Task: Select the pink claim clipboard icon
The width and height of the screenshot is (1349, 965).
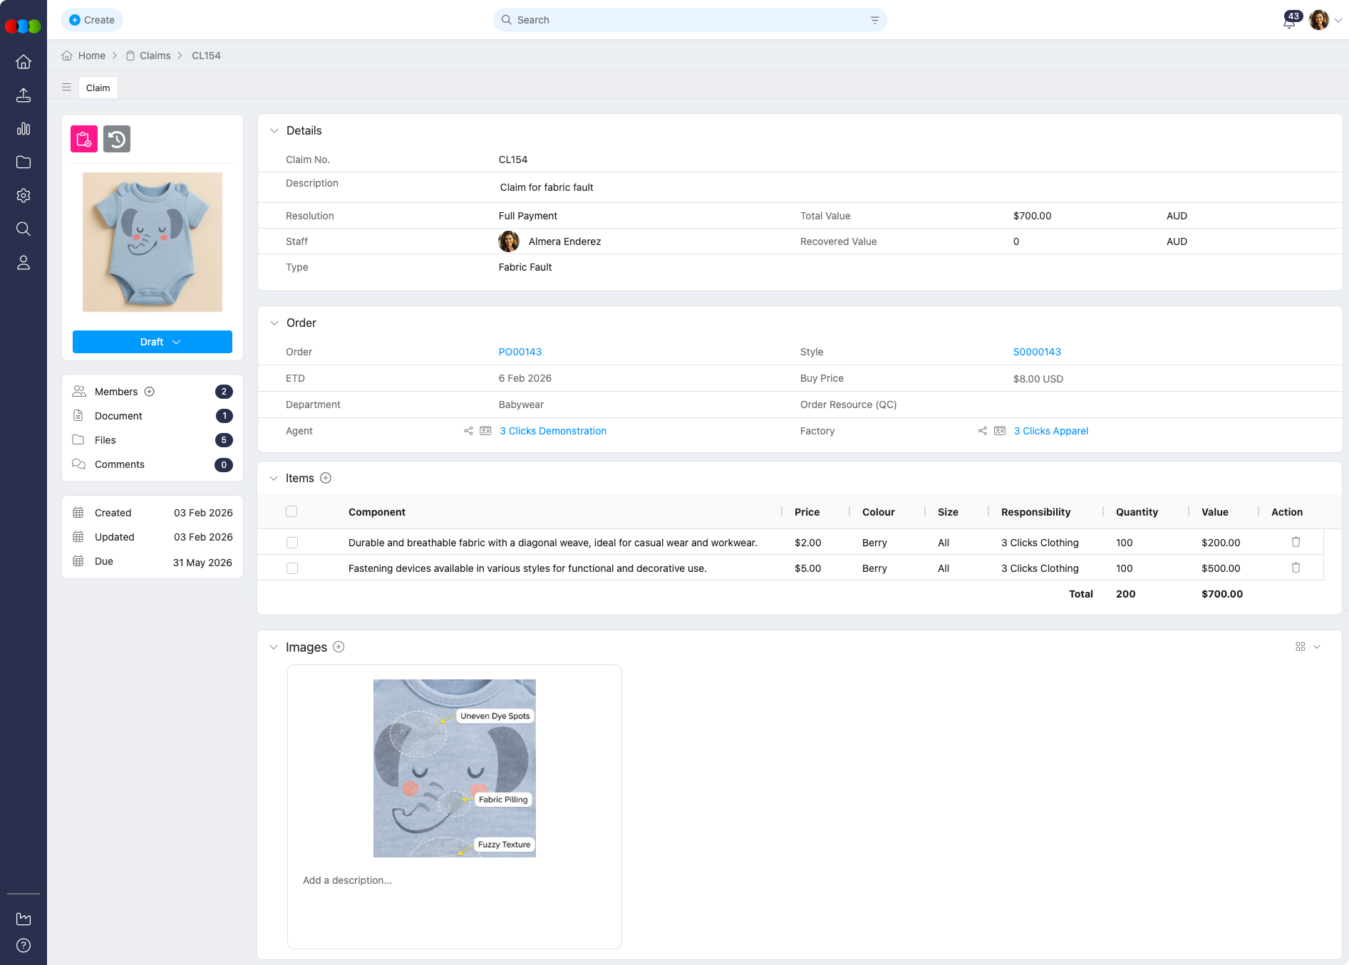Action: (83, 139)
